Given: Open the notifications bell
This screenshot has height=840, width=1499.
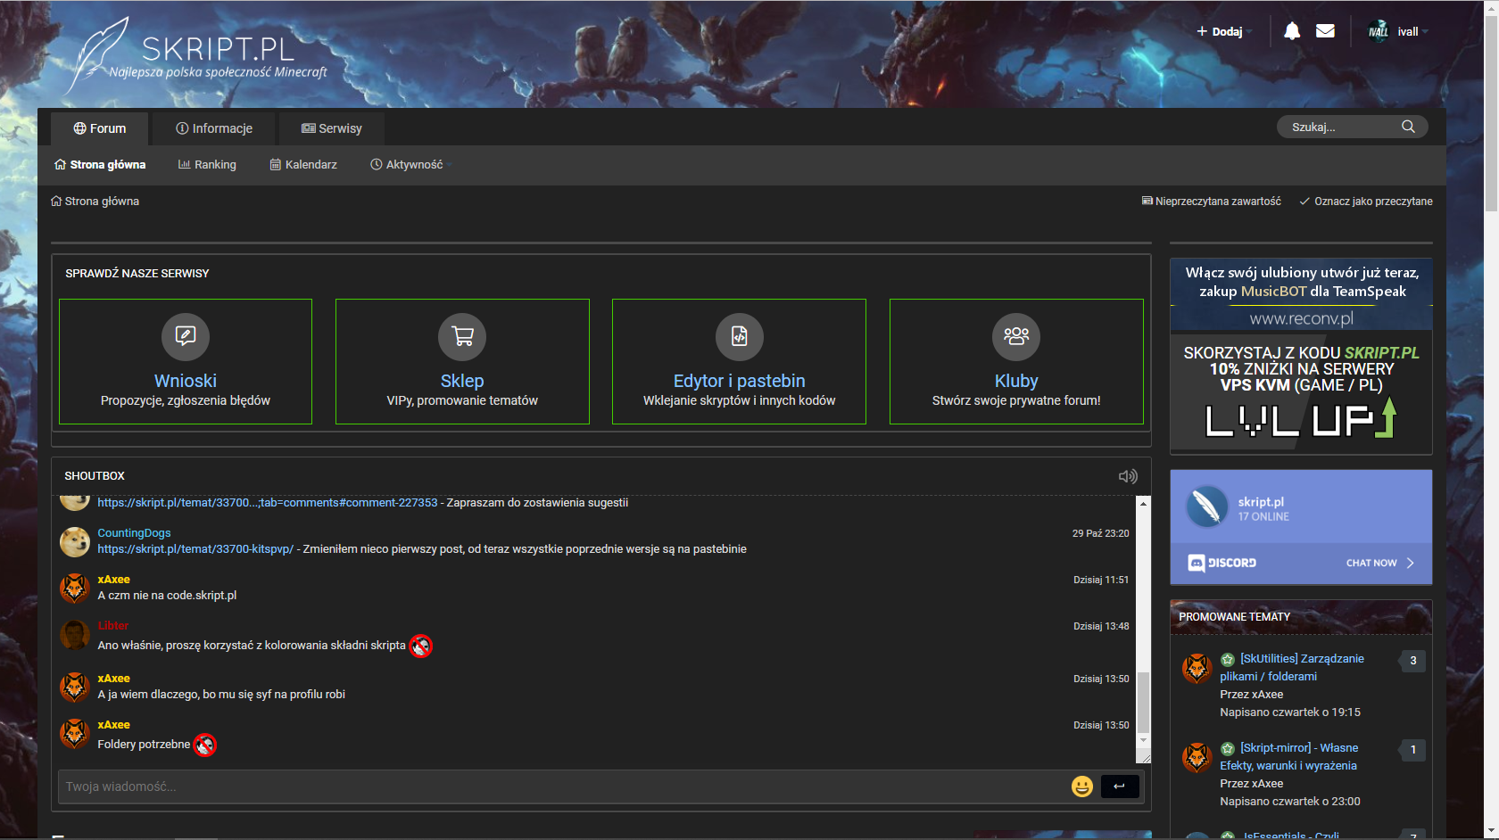Looking at the screenshot, I should 1291,31.
